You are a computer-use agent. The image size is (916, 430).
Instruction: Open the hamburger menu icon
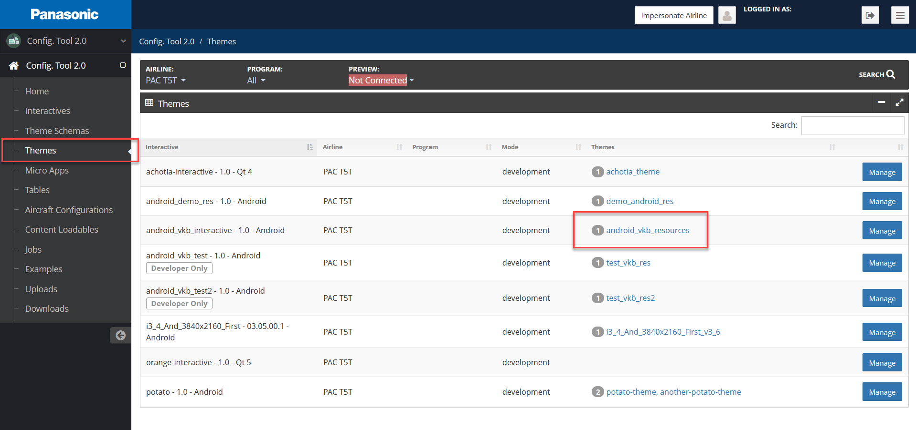coord(900,15)
